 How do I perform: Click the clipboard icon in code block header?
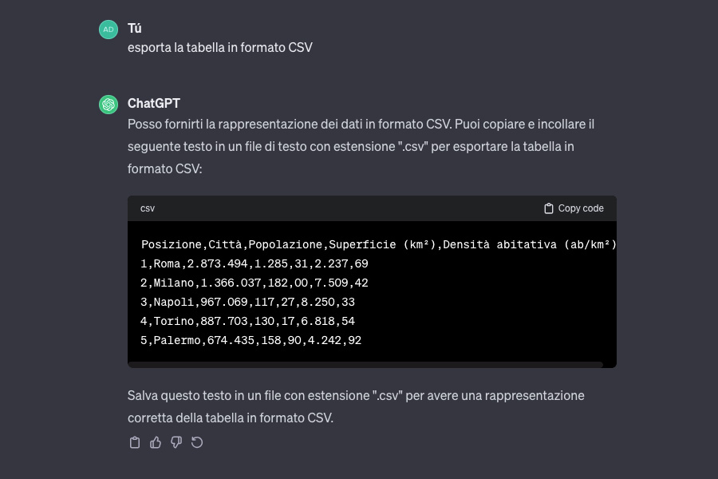pos(549,208)
